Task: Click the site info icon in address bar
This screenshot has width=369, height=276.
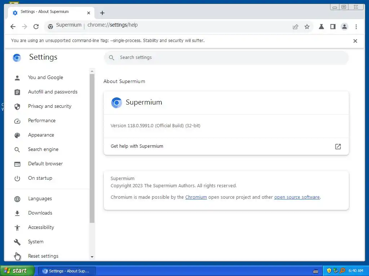Action: point(50,27)
